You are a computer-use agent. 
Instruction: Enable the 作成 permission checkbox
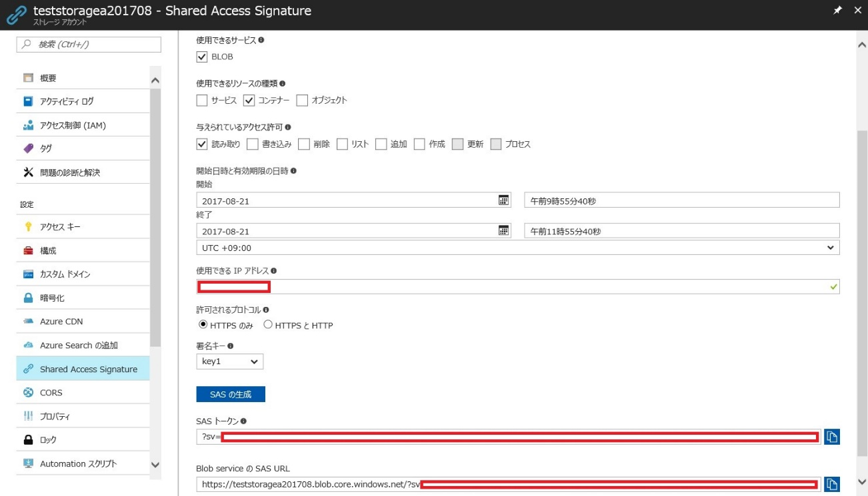point(419,144)
